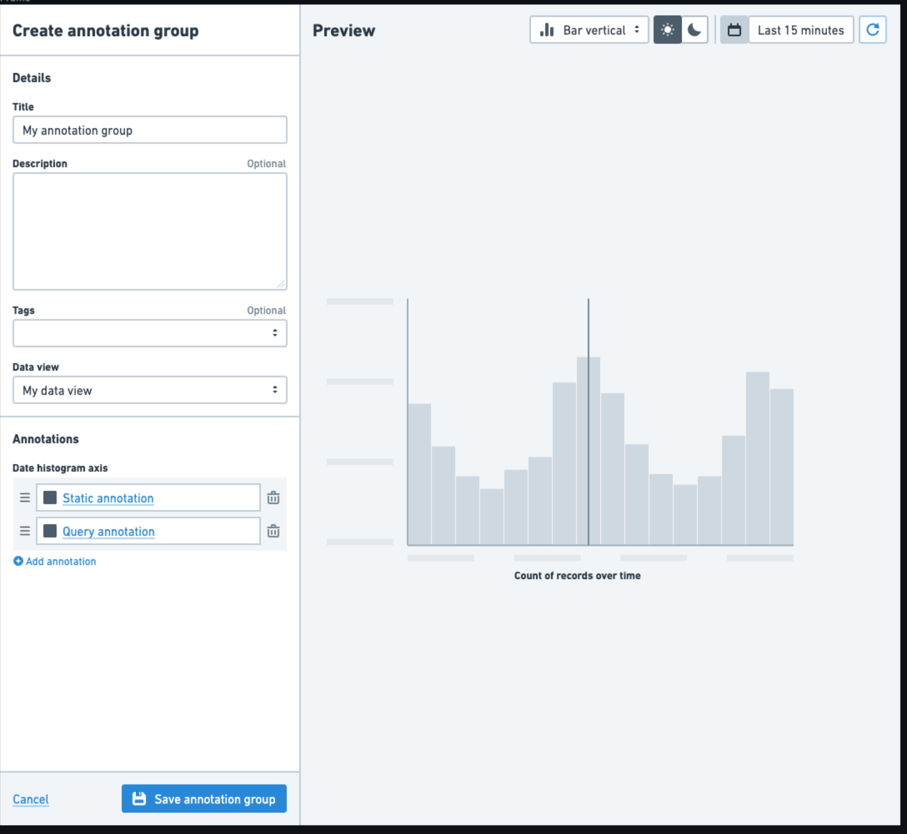Save the annotation group
This screenshot has height=834, width=907.
[204, 798]
